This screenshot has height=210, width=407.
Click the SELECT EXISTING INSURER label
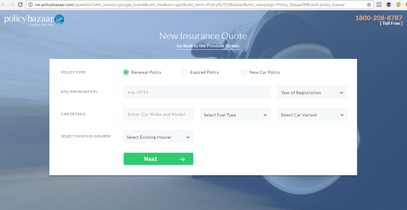(x=86, y=136)
